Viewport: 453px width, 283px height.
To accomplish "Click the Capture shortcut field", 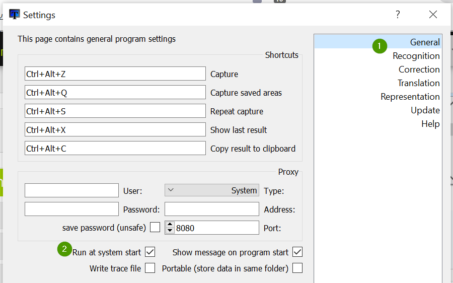I will click(115, 74).
